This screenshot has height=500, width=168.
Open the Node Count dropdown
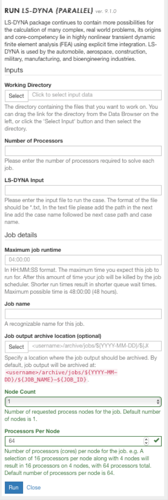point(83,401)
